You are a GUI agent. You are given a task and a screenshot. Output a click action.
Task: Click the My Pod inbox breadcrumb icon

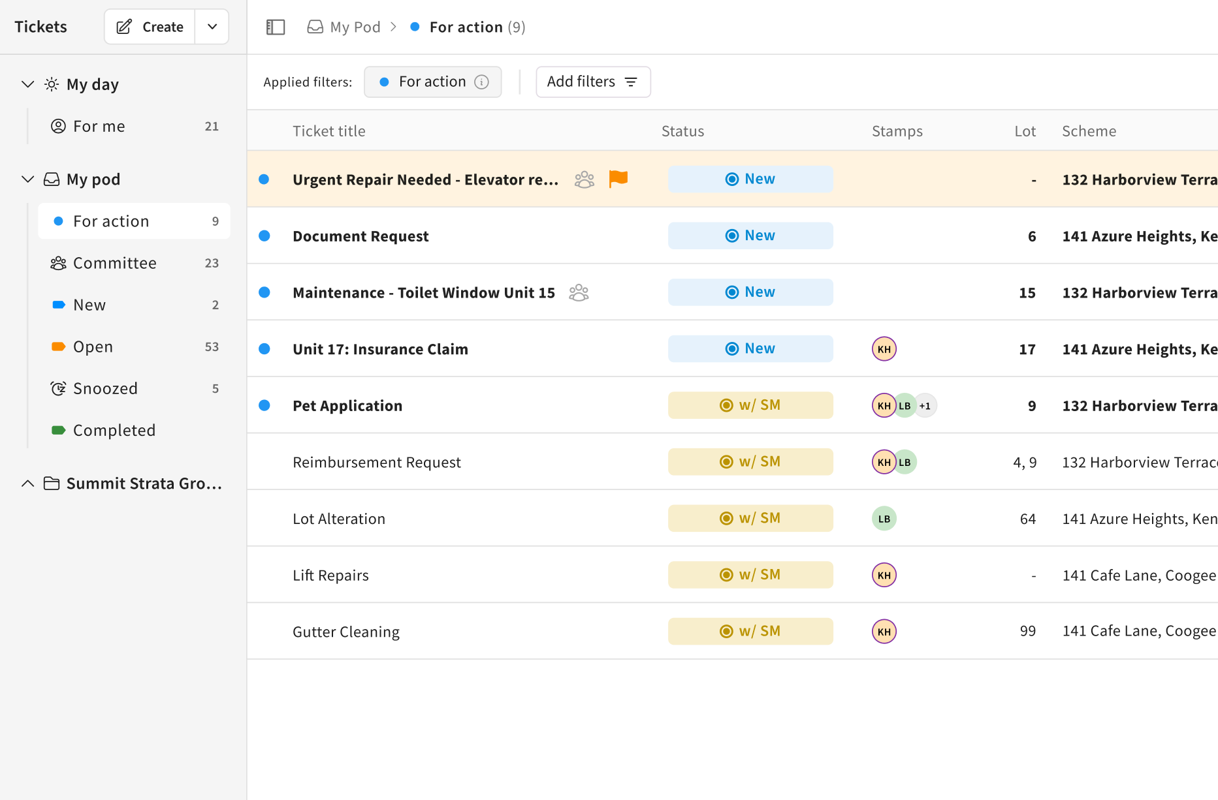(315, 27)
